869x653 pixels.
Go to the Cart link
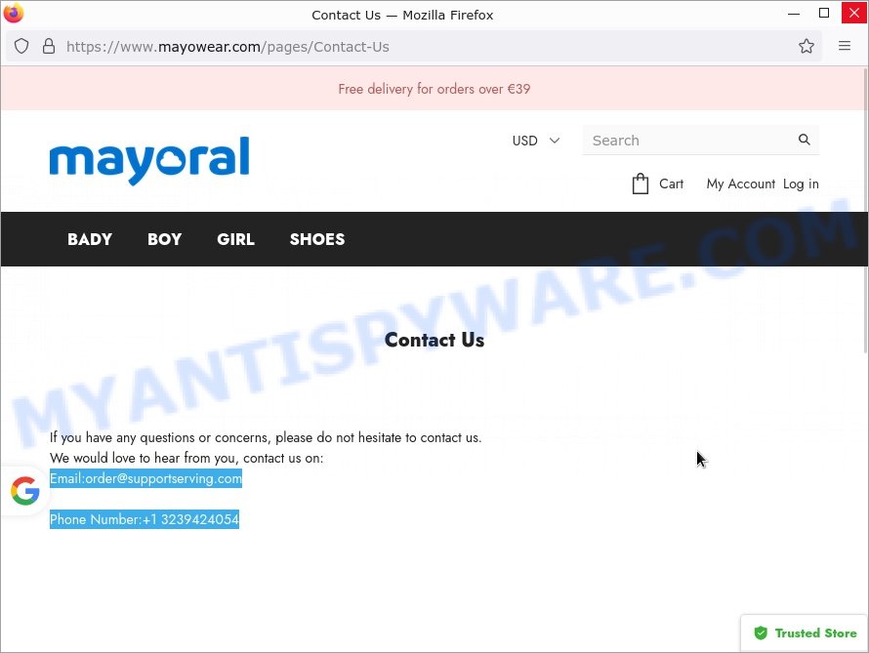671,184
